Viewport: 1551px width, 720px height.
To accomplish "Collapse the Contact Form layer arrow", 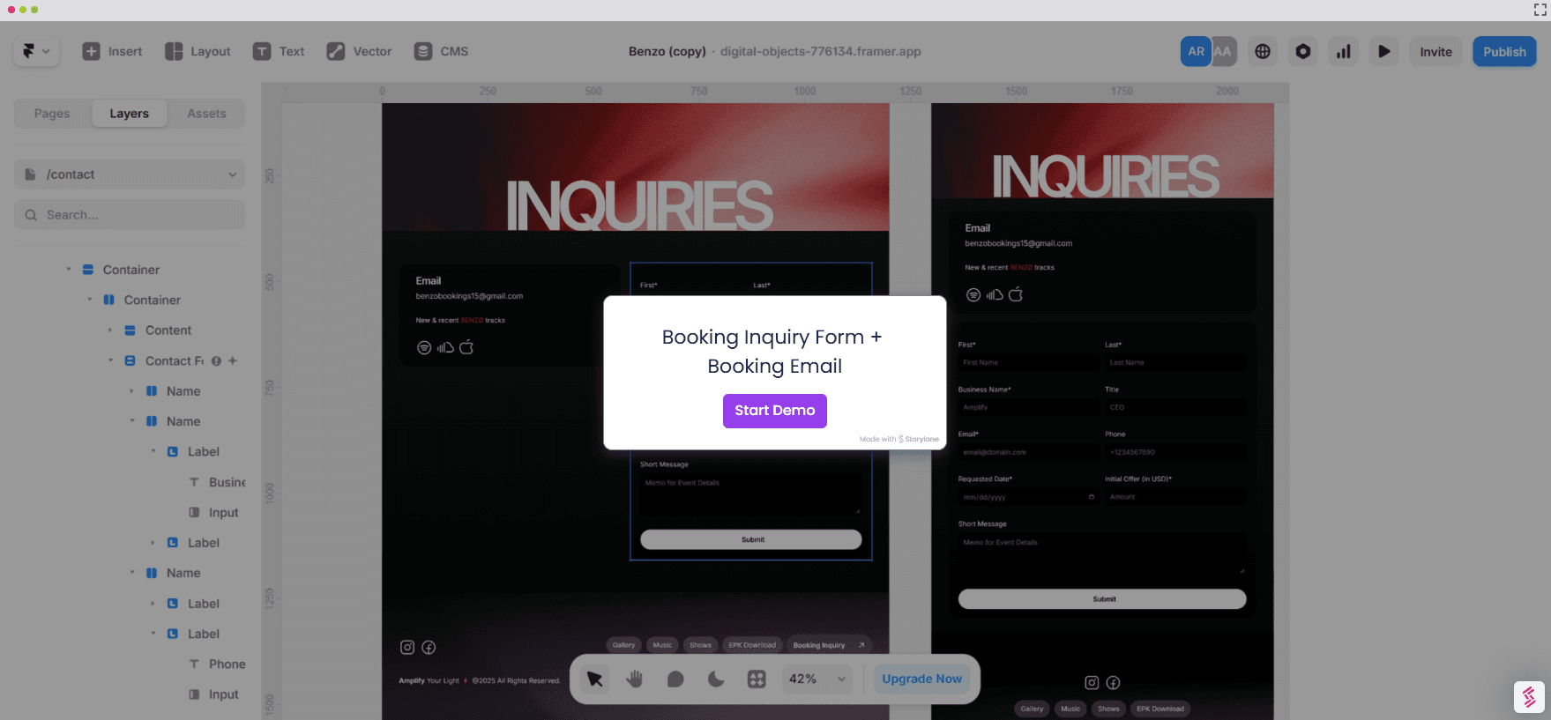I will (110, 360).
